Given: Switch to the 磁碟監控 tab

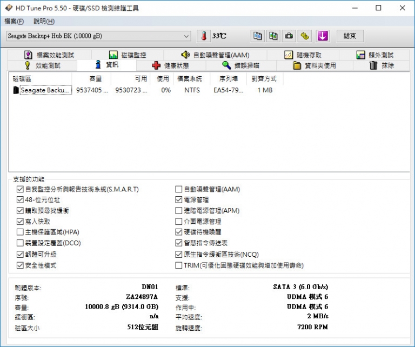Looking at the screenshot, I should [128, 55].
